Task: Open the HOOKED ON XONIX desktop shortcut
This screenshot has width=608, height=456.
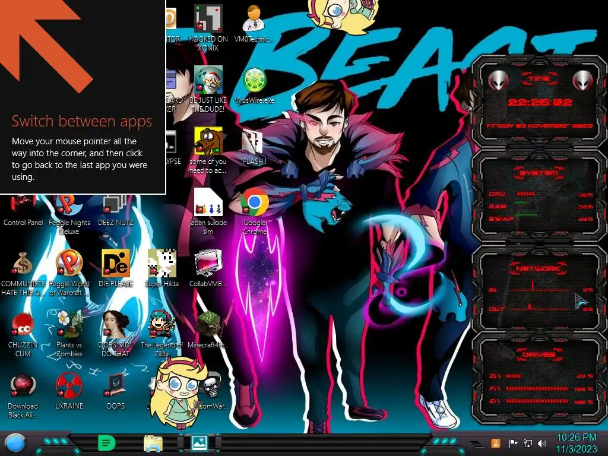Action: click(208, 28)
